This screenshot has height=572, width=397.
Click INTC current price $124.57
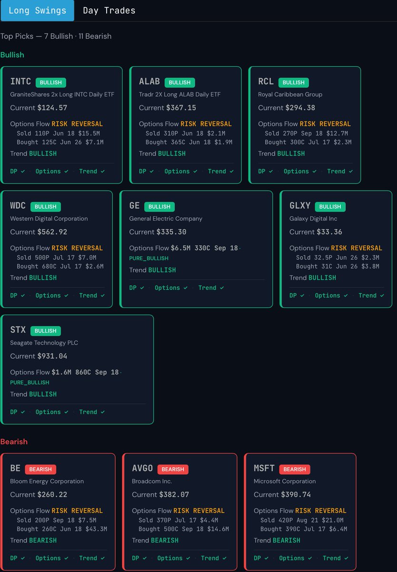[52, 108]
